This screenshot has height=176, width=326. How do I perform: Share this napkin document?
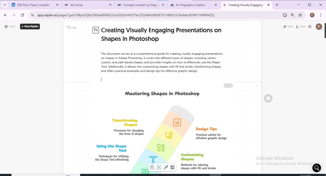[300, 26]
